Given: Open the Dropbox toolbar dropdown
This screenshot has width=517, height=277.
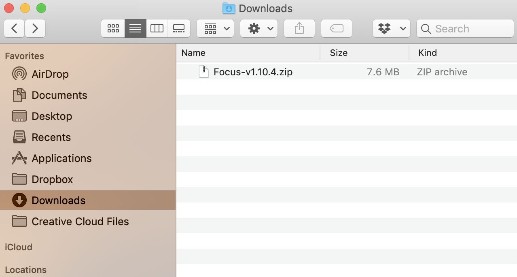Looking at the screenshot, I should 392,28.
